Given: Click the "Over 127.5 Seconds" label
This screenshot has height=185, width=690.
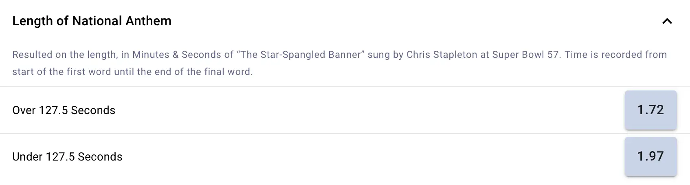Looking at the screenshot, I should pos(64,110).
